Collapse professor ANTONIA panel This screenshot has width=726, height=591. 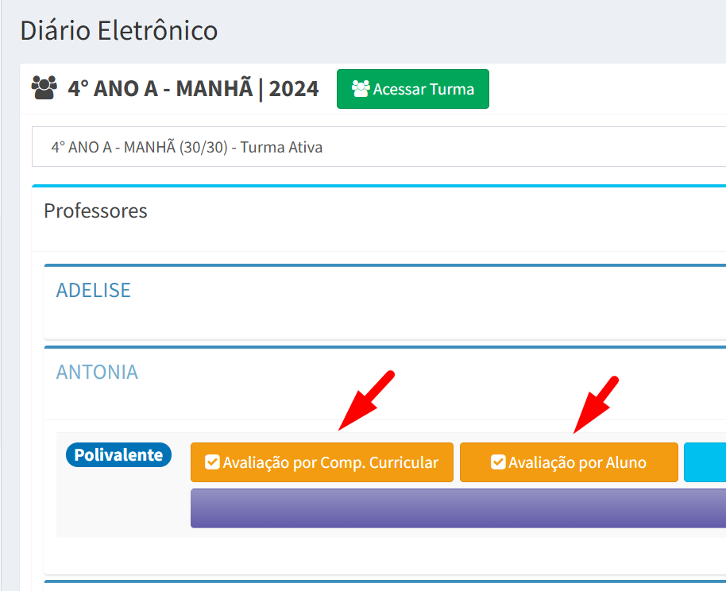click(x=384, y=384)
